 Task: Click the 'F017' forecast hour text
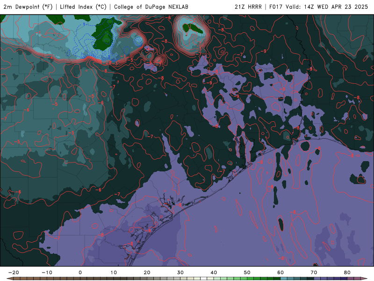click(276, 7)
